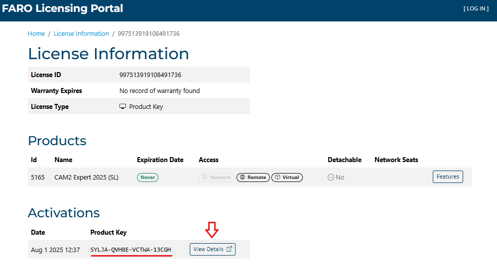Click the Id column header in Products

coord(33,160)
